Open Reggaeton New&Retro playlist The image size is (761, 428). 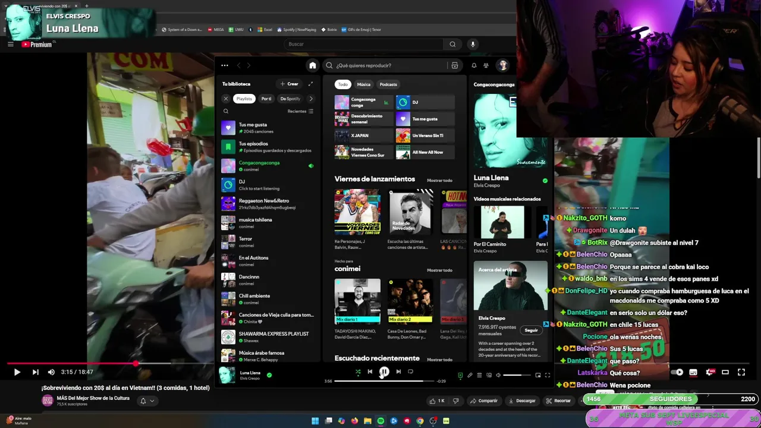[268, 204]
